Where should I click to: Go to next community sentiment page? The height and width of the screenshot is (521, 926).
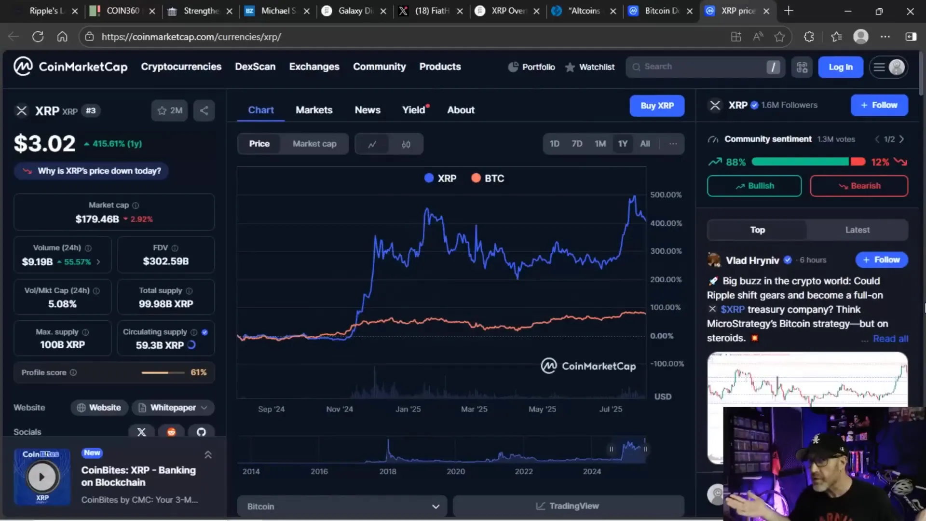901,139
